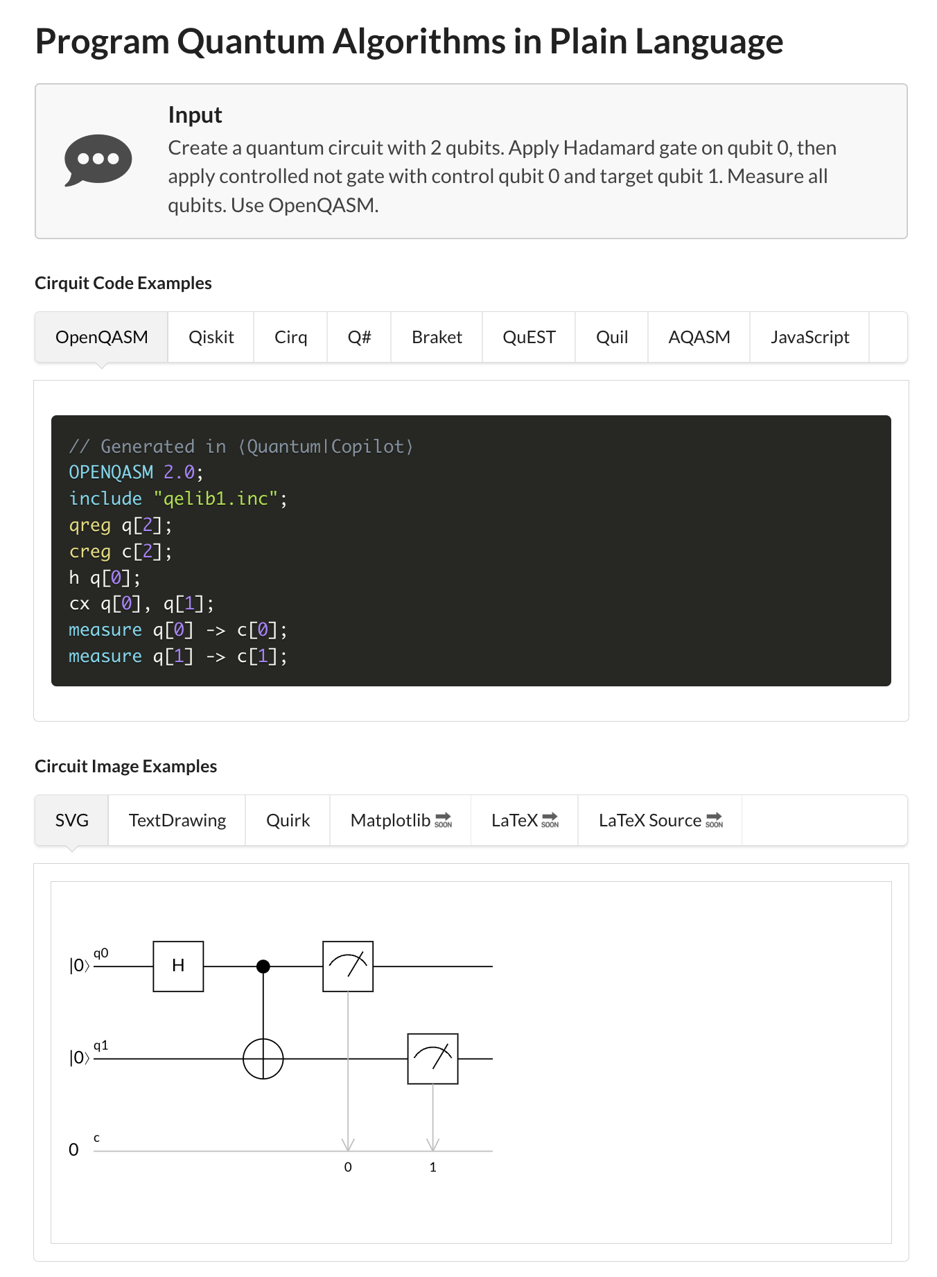Viewport: 937px width, 1277px height.
Task: Click the 'measure q[0] -> c[0];' line
Action: point(178,630)
